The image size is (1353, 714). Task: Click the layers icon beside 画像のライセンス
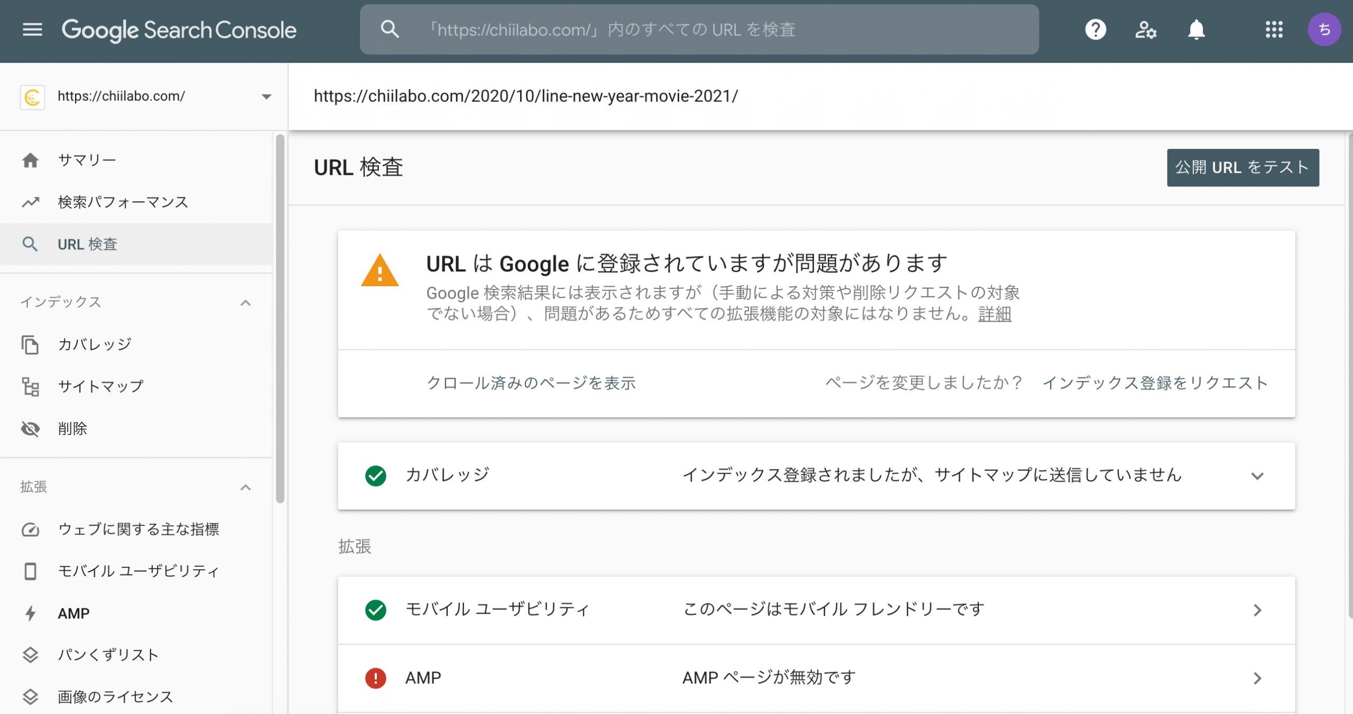pos(30,697)
